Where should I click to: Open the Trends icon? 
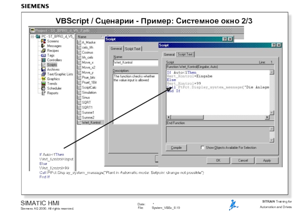(43, 83)
